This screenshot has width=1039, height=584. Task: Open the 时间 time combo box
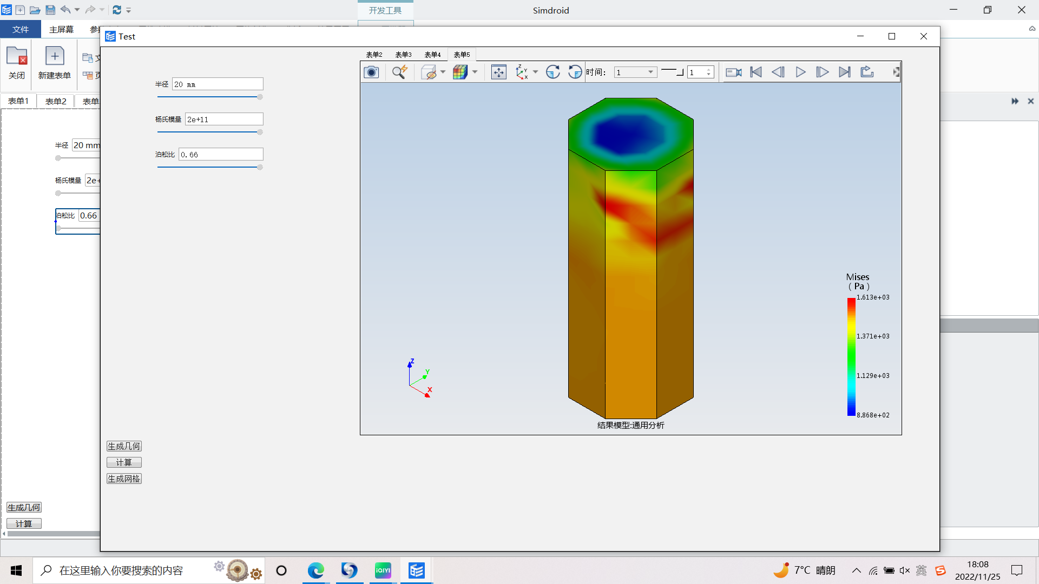pyautogui.click(x=635, y=72)
